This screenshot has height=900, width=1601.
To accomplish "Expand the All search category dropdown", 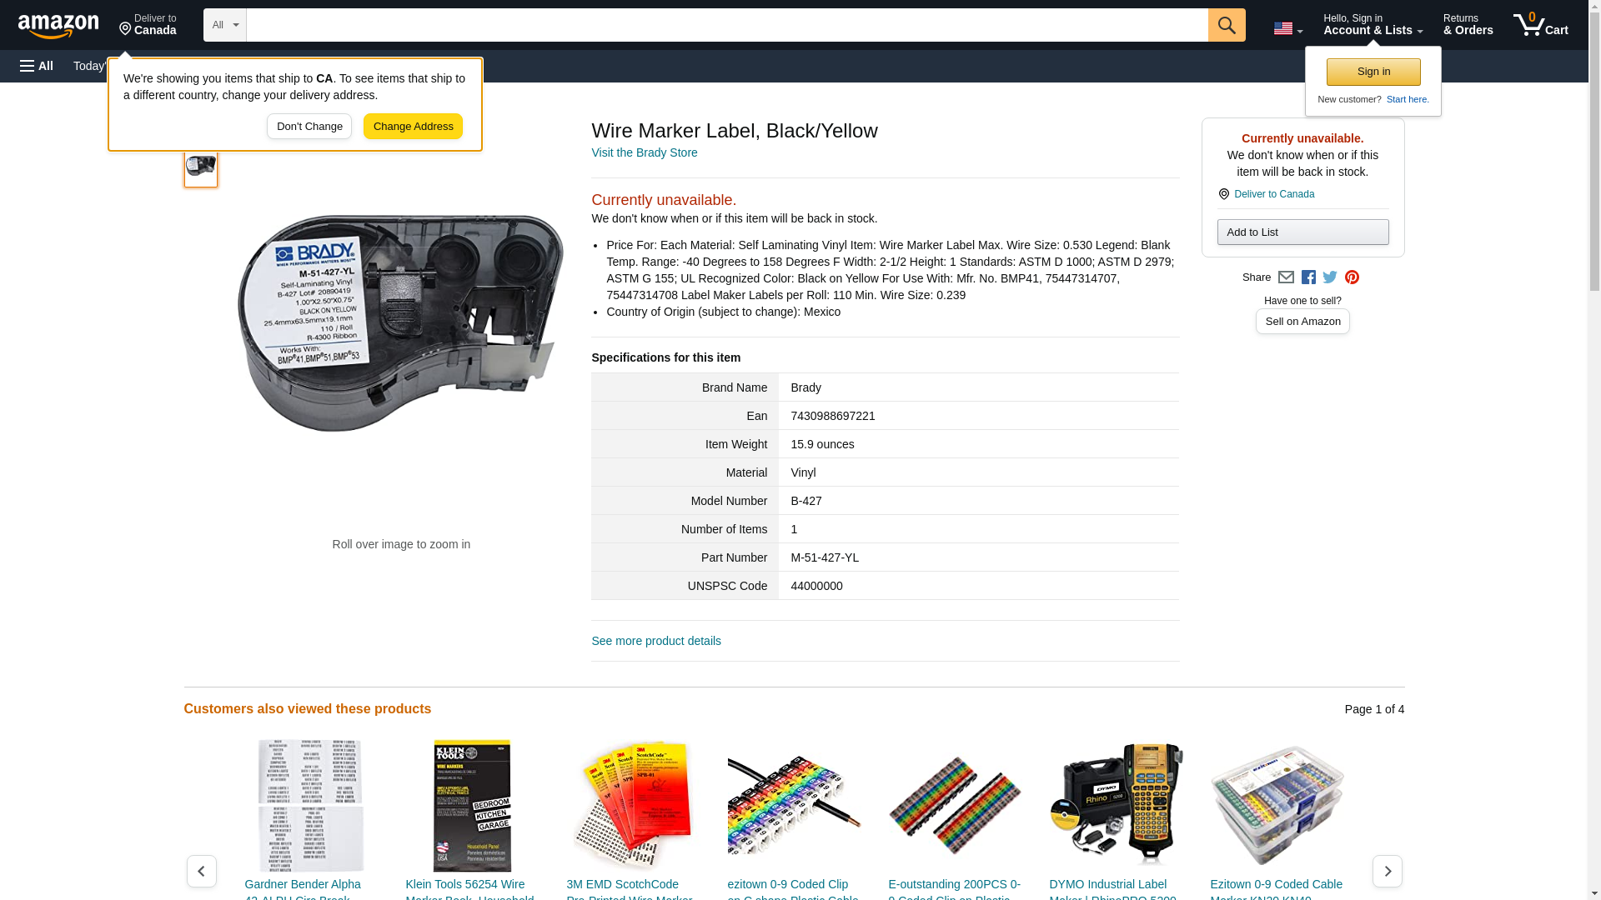I will click(x=225, y=25).
